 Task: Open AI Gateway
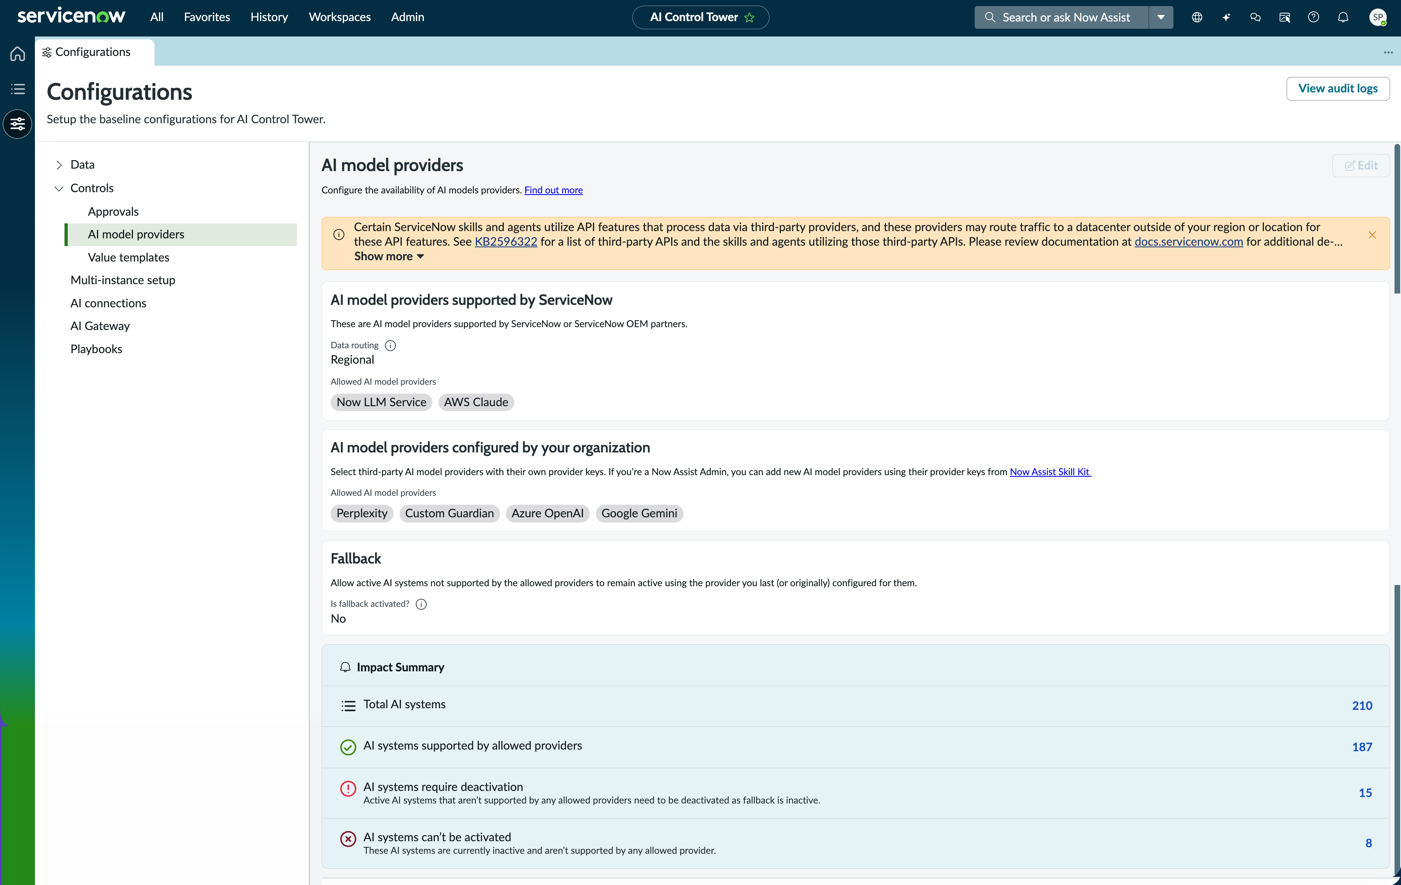pos(100,326)
